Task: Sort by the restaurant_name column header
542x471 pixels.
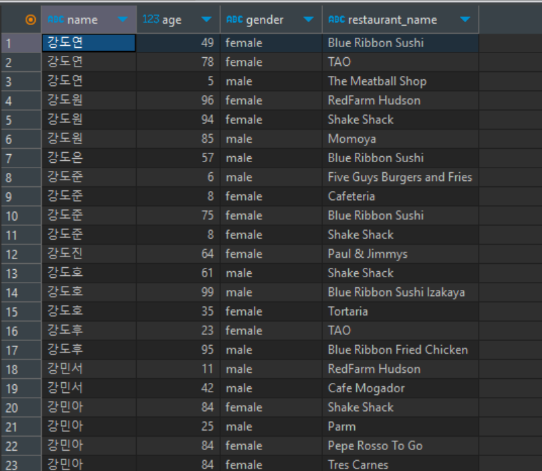Action: click(x=401, y=20)
